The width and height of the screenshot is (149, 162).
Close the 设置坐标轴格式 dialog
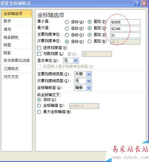(144, 3)
